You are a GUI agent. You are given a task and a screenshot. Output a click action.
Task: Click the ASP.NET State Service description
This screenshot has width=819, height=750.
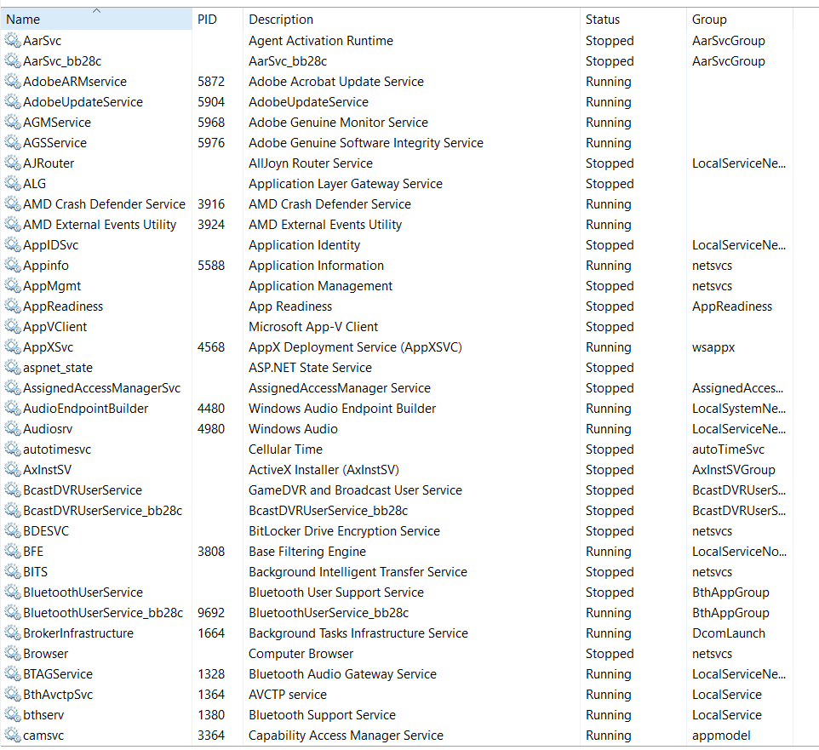point(310,367)
